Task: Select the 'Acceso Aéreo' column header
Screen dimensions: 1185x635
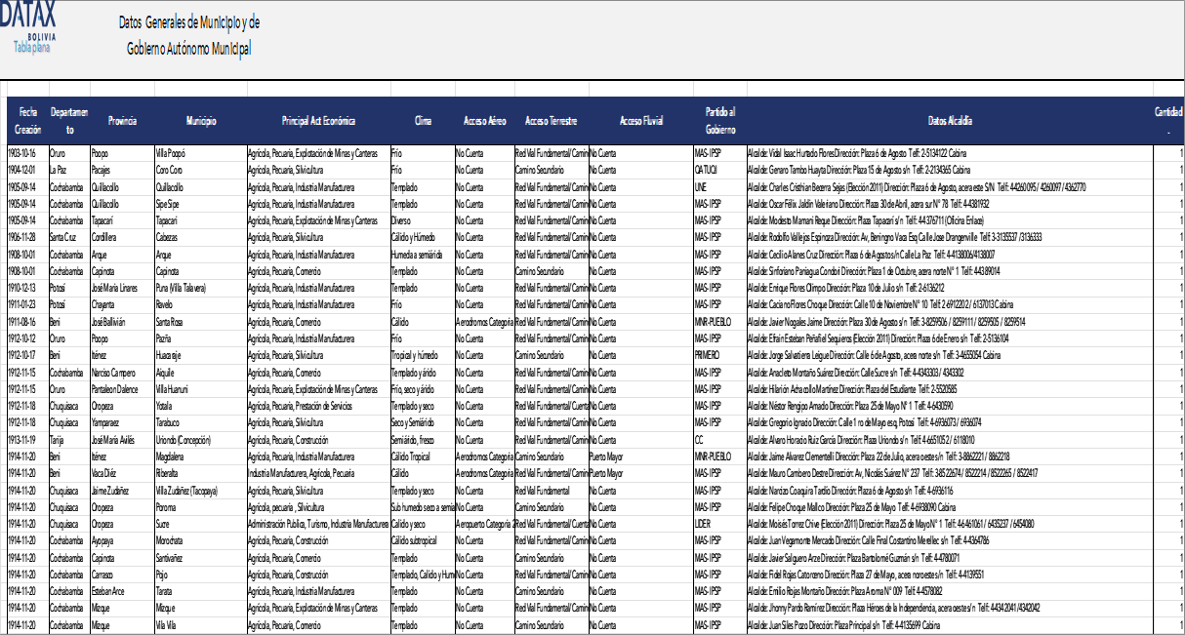Action: point(484,121)
